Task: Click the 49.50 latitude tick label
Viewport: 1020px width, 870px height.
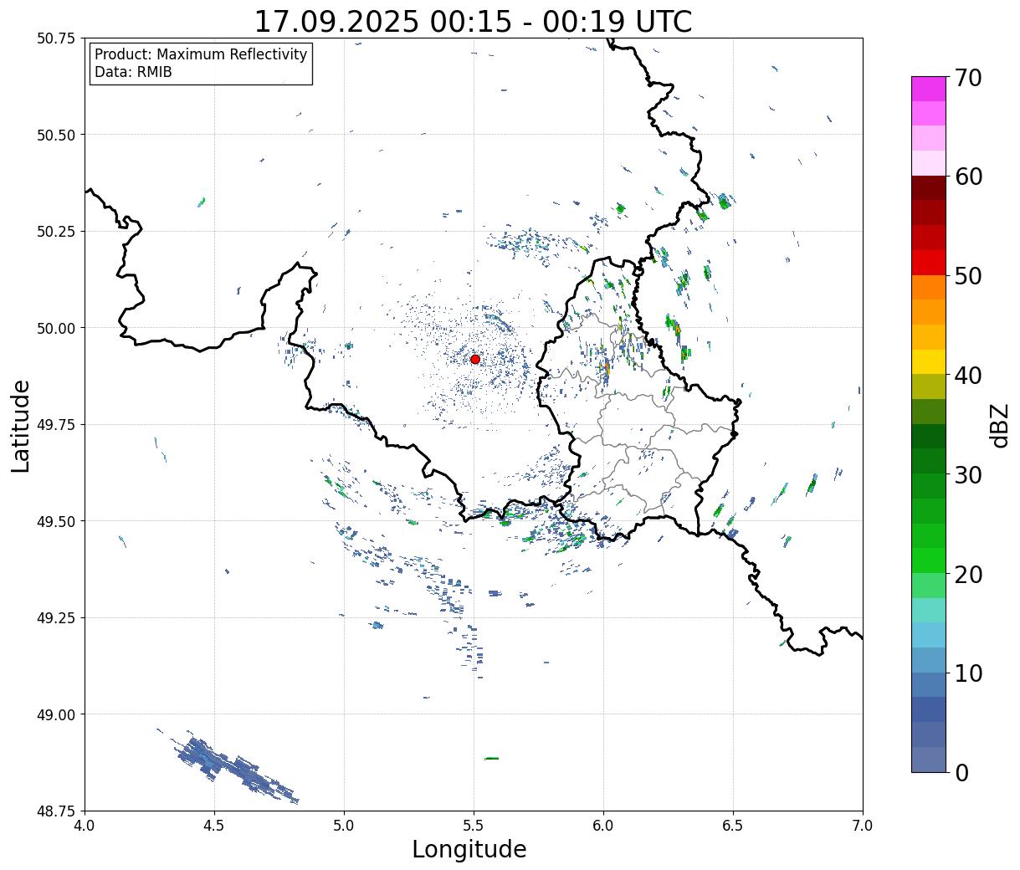Action: coord(55,521)
